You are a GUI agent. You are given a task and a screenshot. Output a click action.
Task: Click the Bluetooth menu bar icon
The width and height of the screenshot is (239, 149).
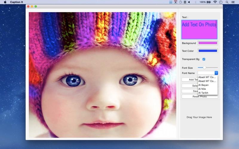[x=195, y=2]
